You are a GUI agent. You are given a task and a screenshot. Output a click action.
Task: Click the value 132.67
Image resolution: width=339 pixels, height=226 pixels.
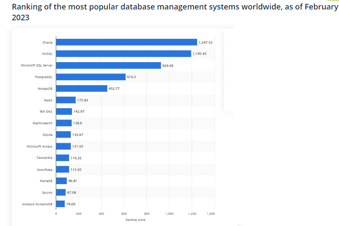coord(78,135)
